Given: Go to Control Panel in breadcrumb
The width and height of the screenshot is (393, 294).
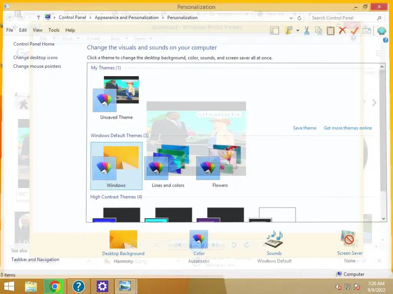Looking at the screenshot, I should click(72, 18).
